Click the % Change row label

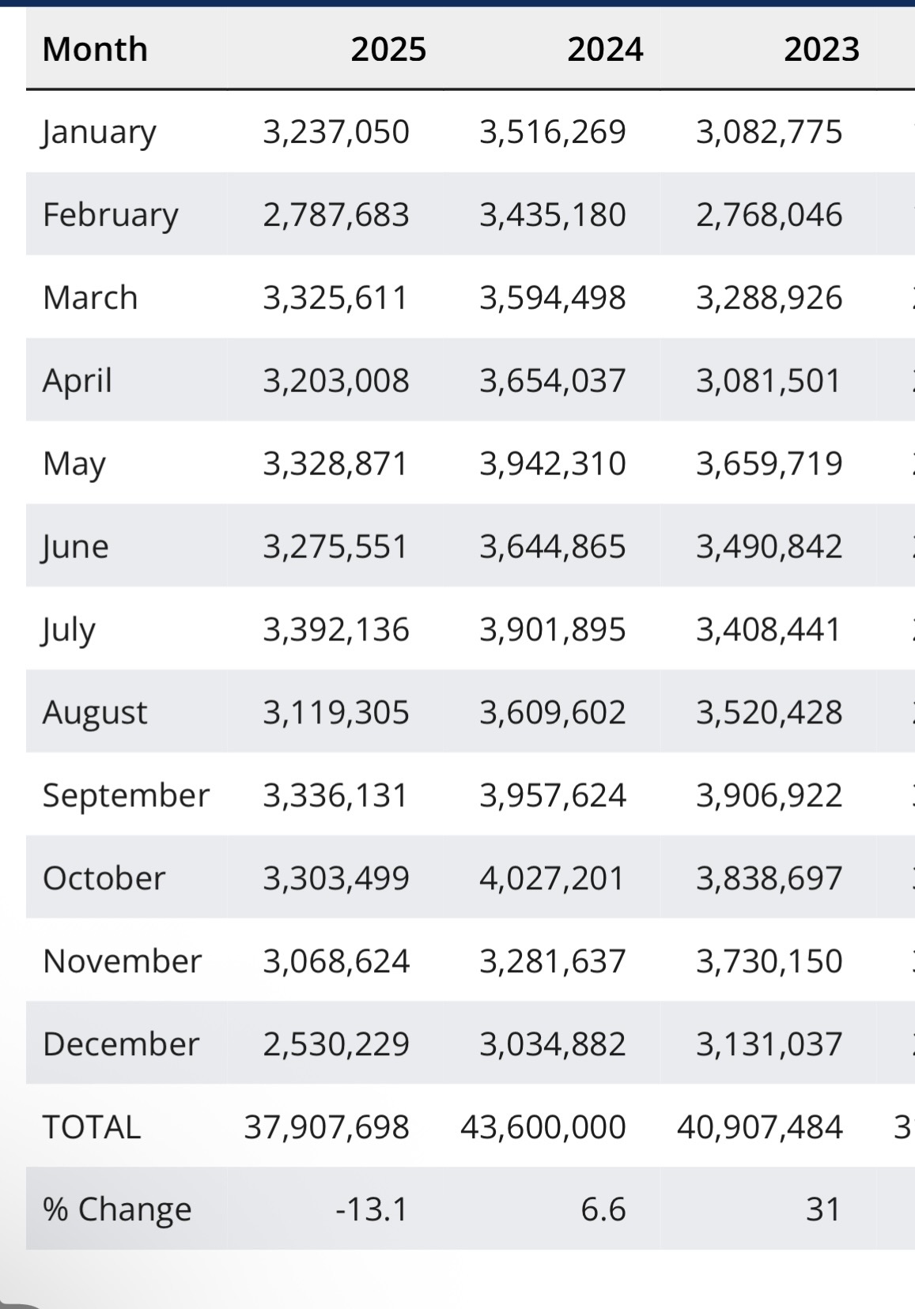[117, 1209]
